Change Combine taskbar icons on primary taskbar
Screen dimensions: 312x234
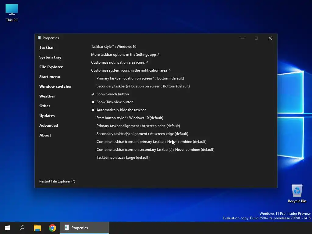[151, 142]
